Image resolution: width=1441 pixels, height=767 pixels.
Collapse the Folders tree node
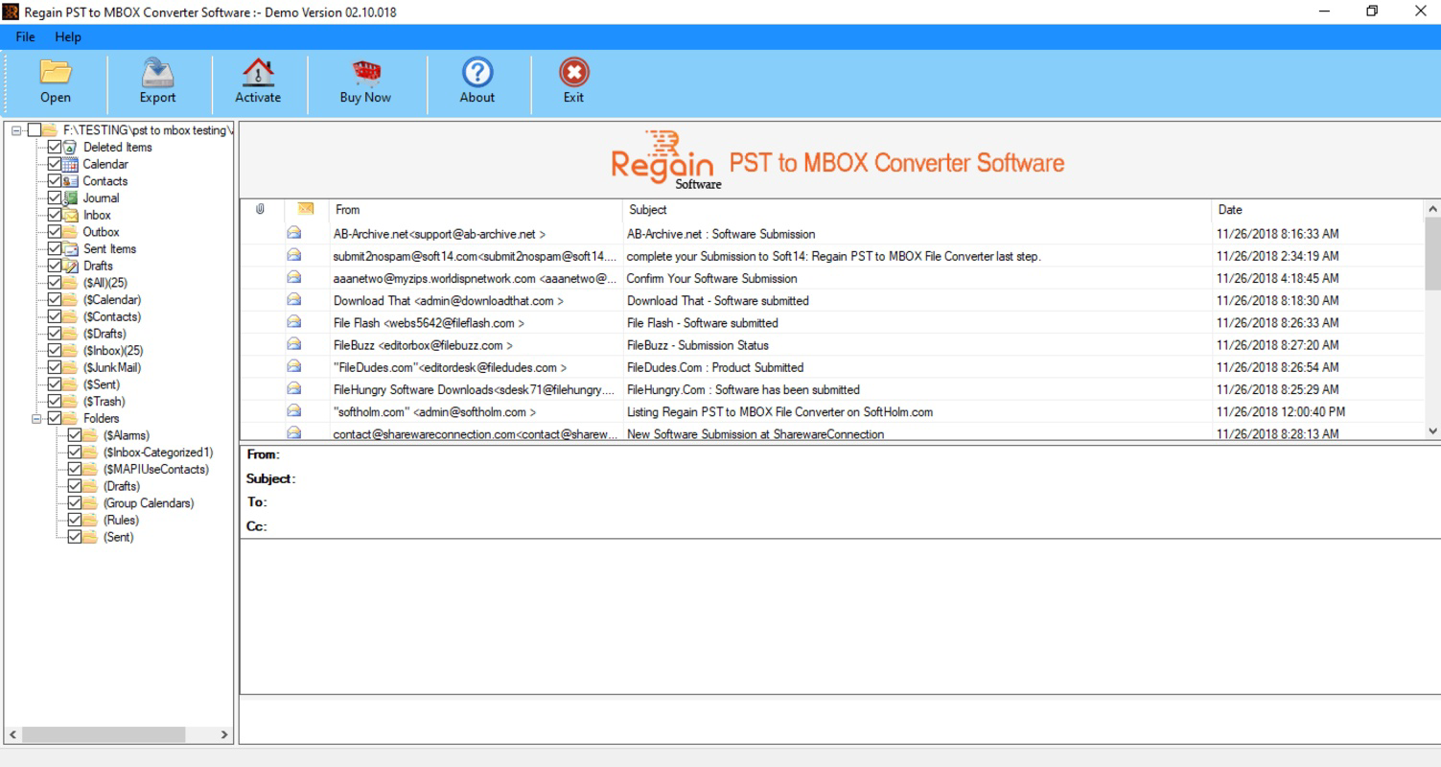tap(36, 418)
